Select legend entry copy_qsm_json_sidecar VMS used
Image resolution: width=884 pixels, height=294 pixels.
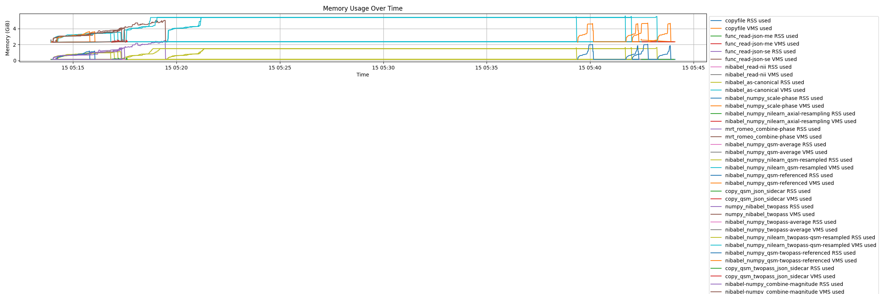click(761, 199)
